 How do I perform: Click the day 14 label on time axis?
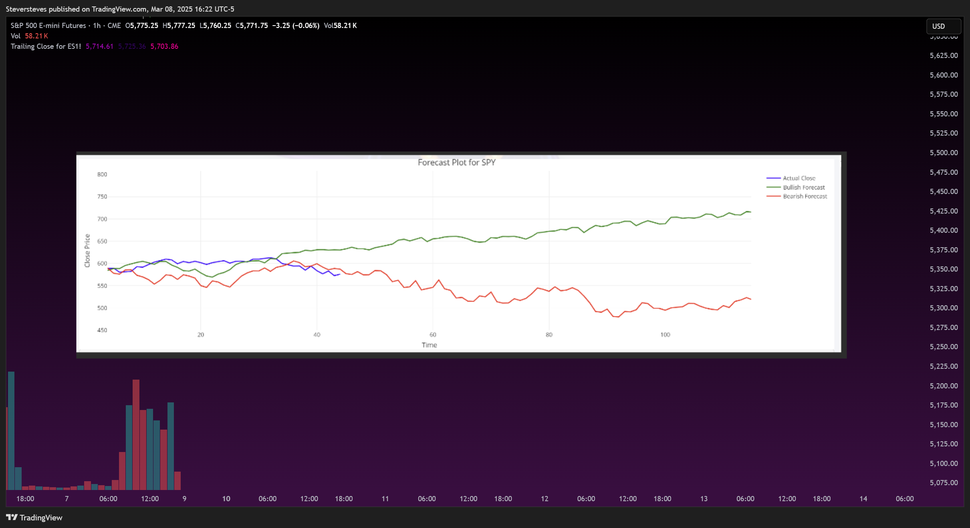point(863,499)
